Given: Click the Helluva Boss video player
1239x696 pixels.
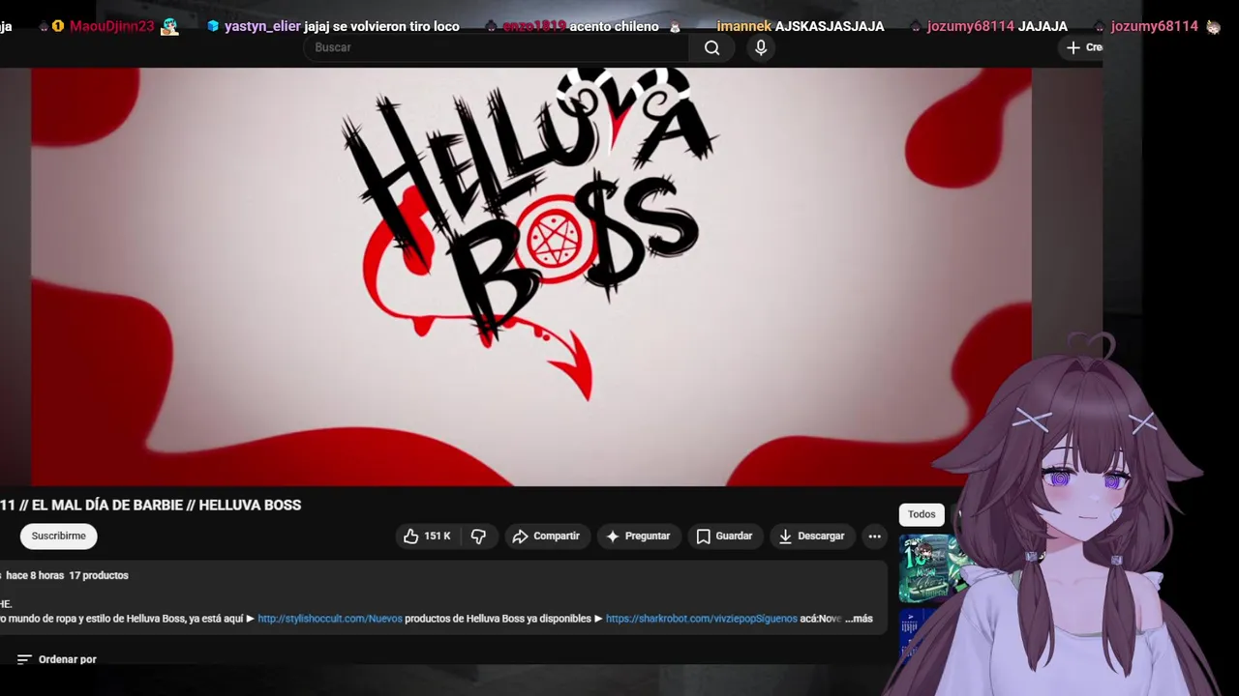Looking at the screenshot, I should tap(531, 276).
